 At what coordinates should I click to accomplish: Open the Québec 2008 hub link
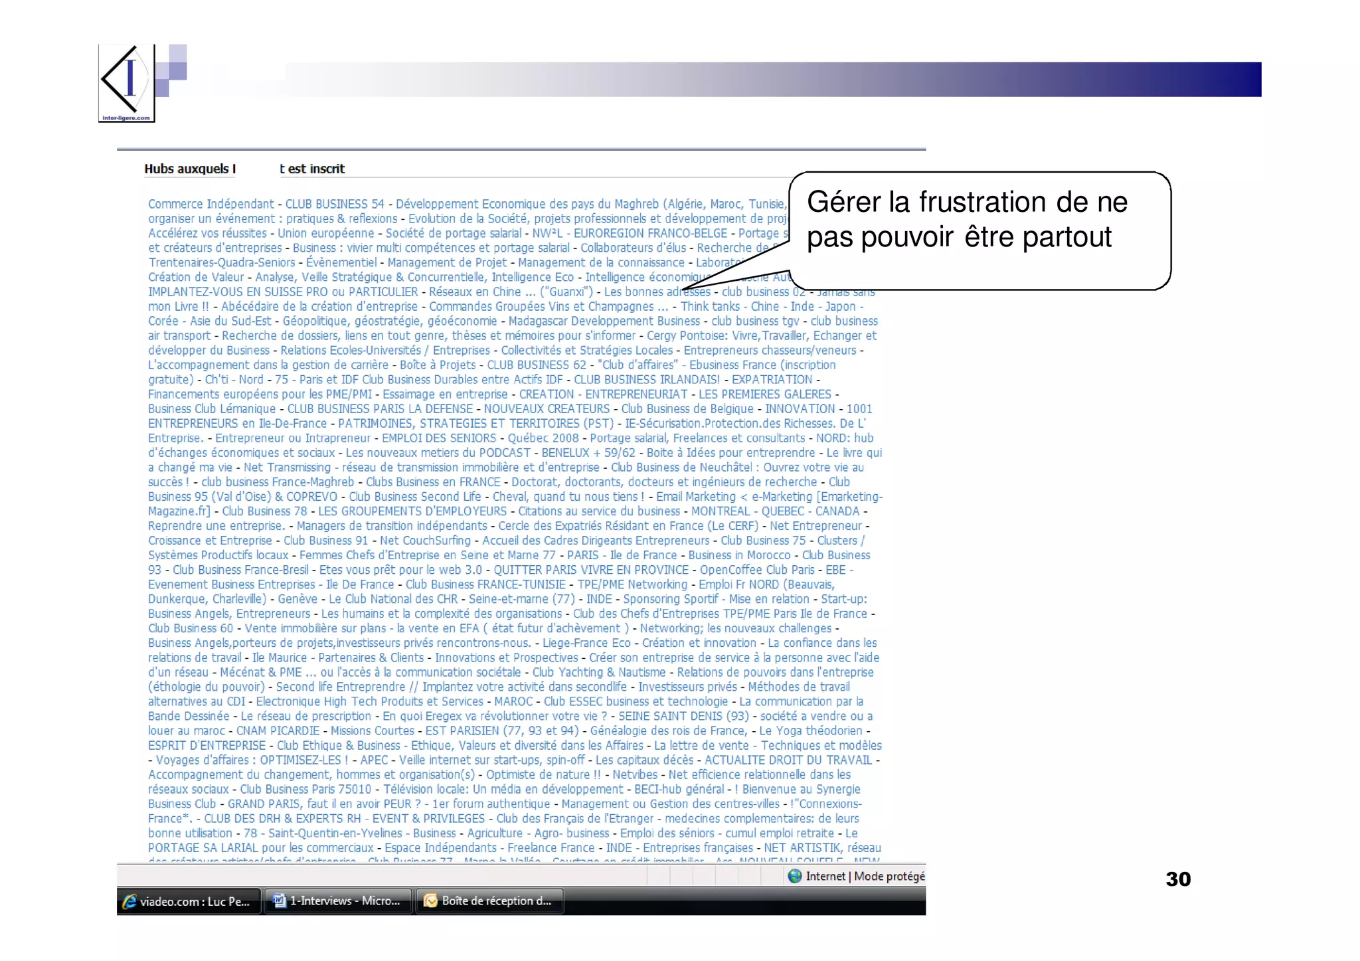(x=543, y=438)
